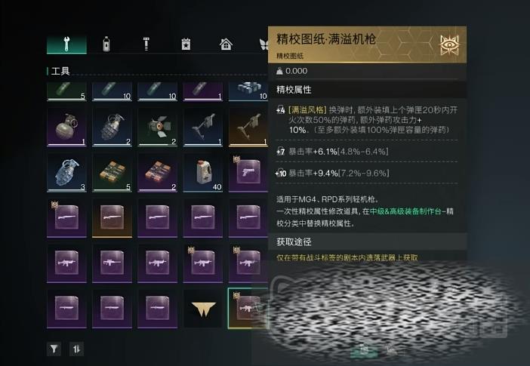Open the house furniture tab

(x=226, y=45)
